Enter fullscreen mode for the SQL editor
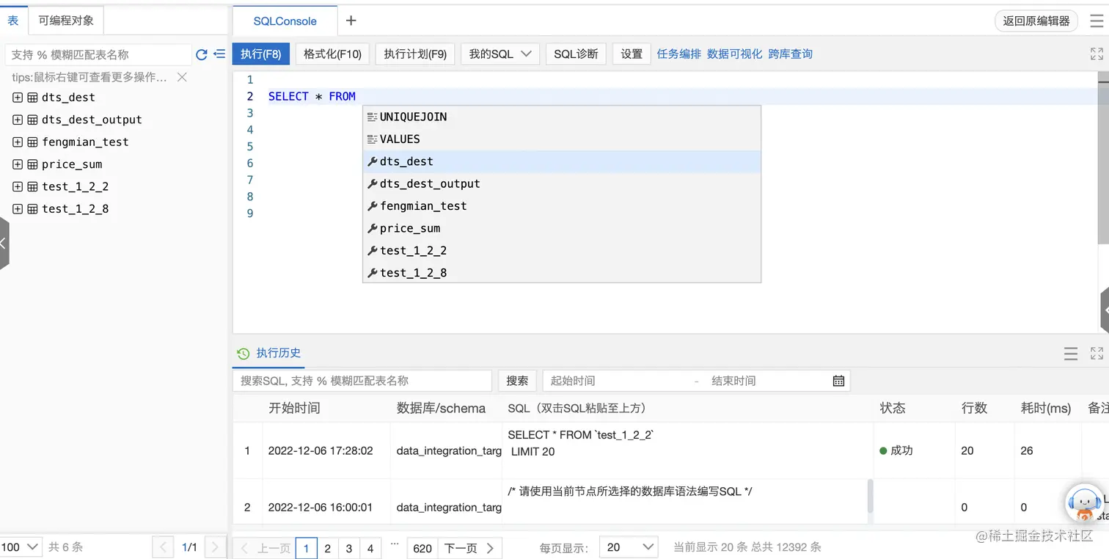The height and width of the screenshot is (559, 1109). click(1096, 53)
